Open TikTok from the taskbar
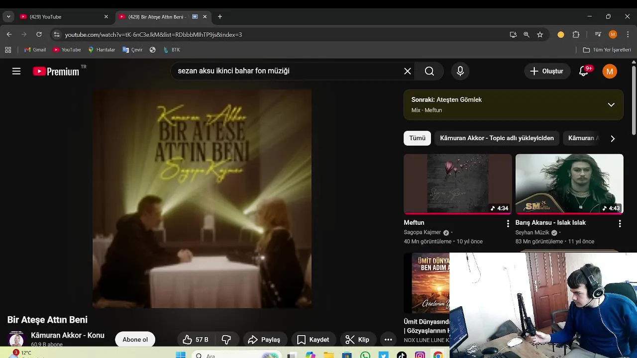637x358 pixels. pos(402,355)
